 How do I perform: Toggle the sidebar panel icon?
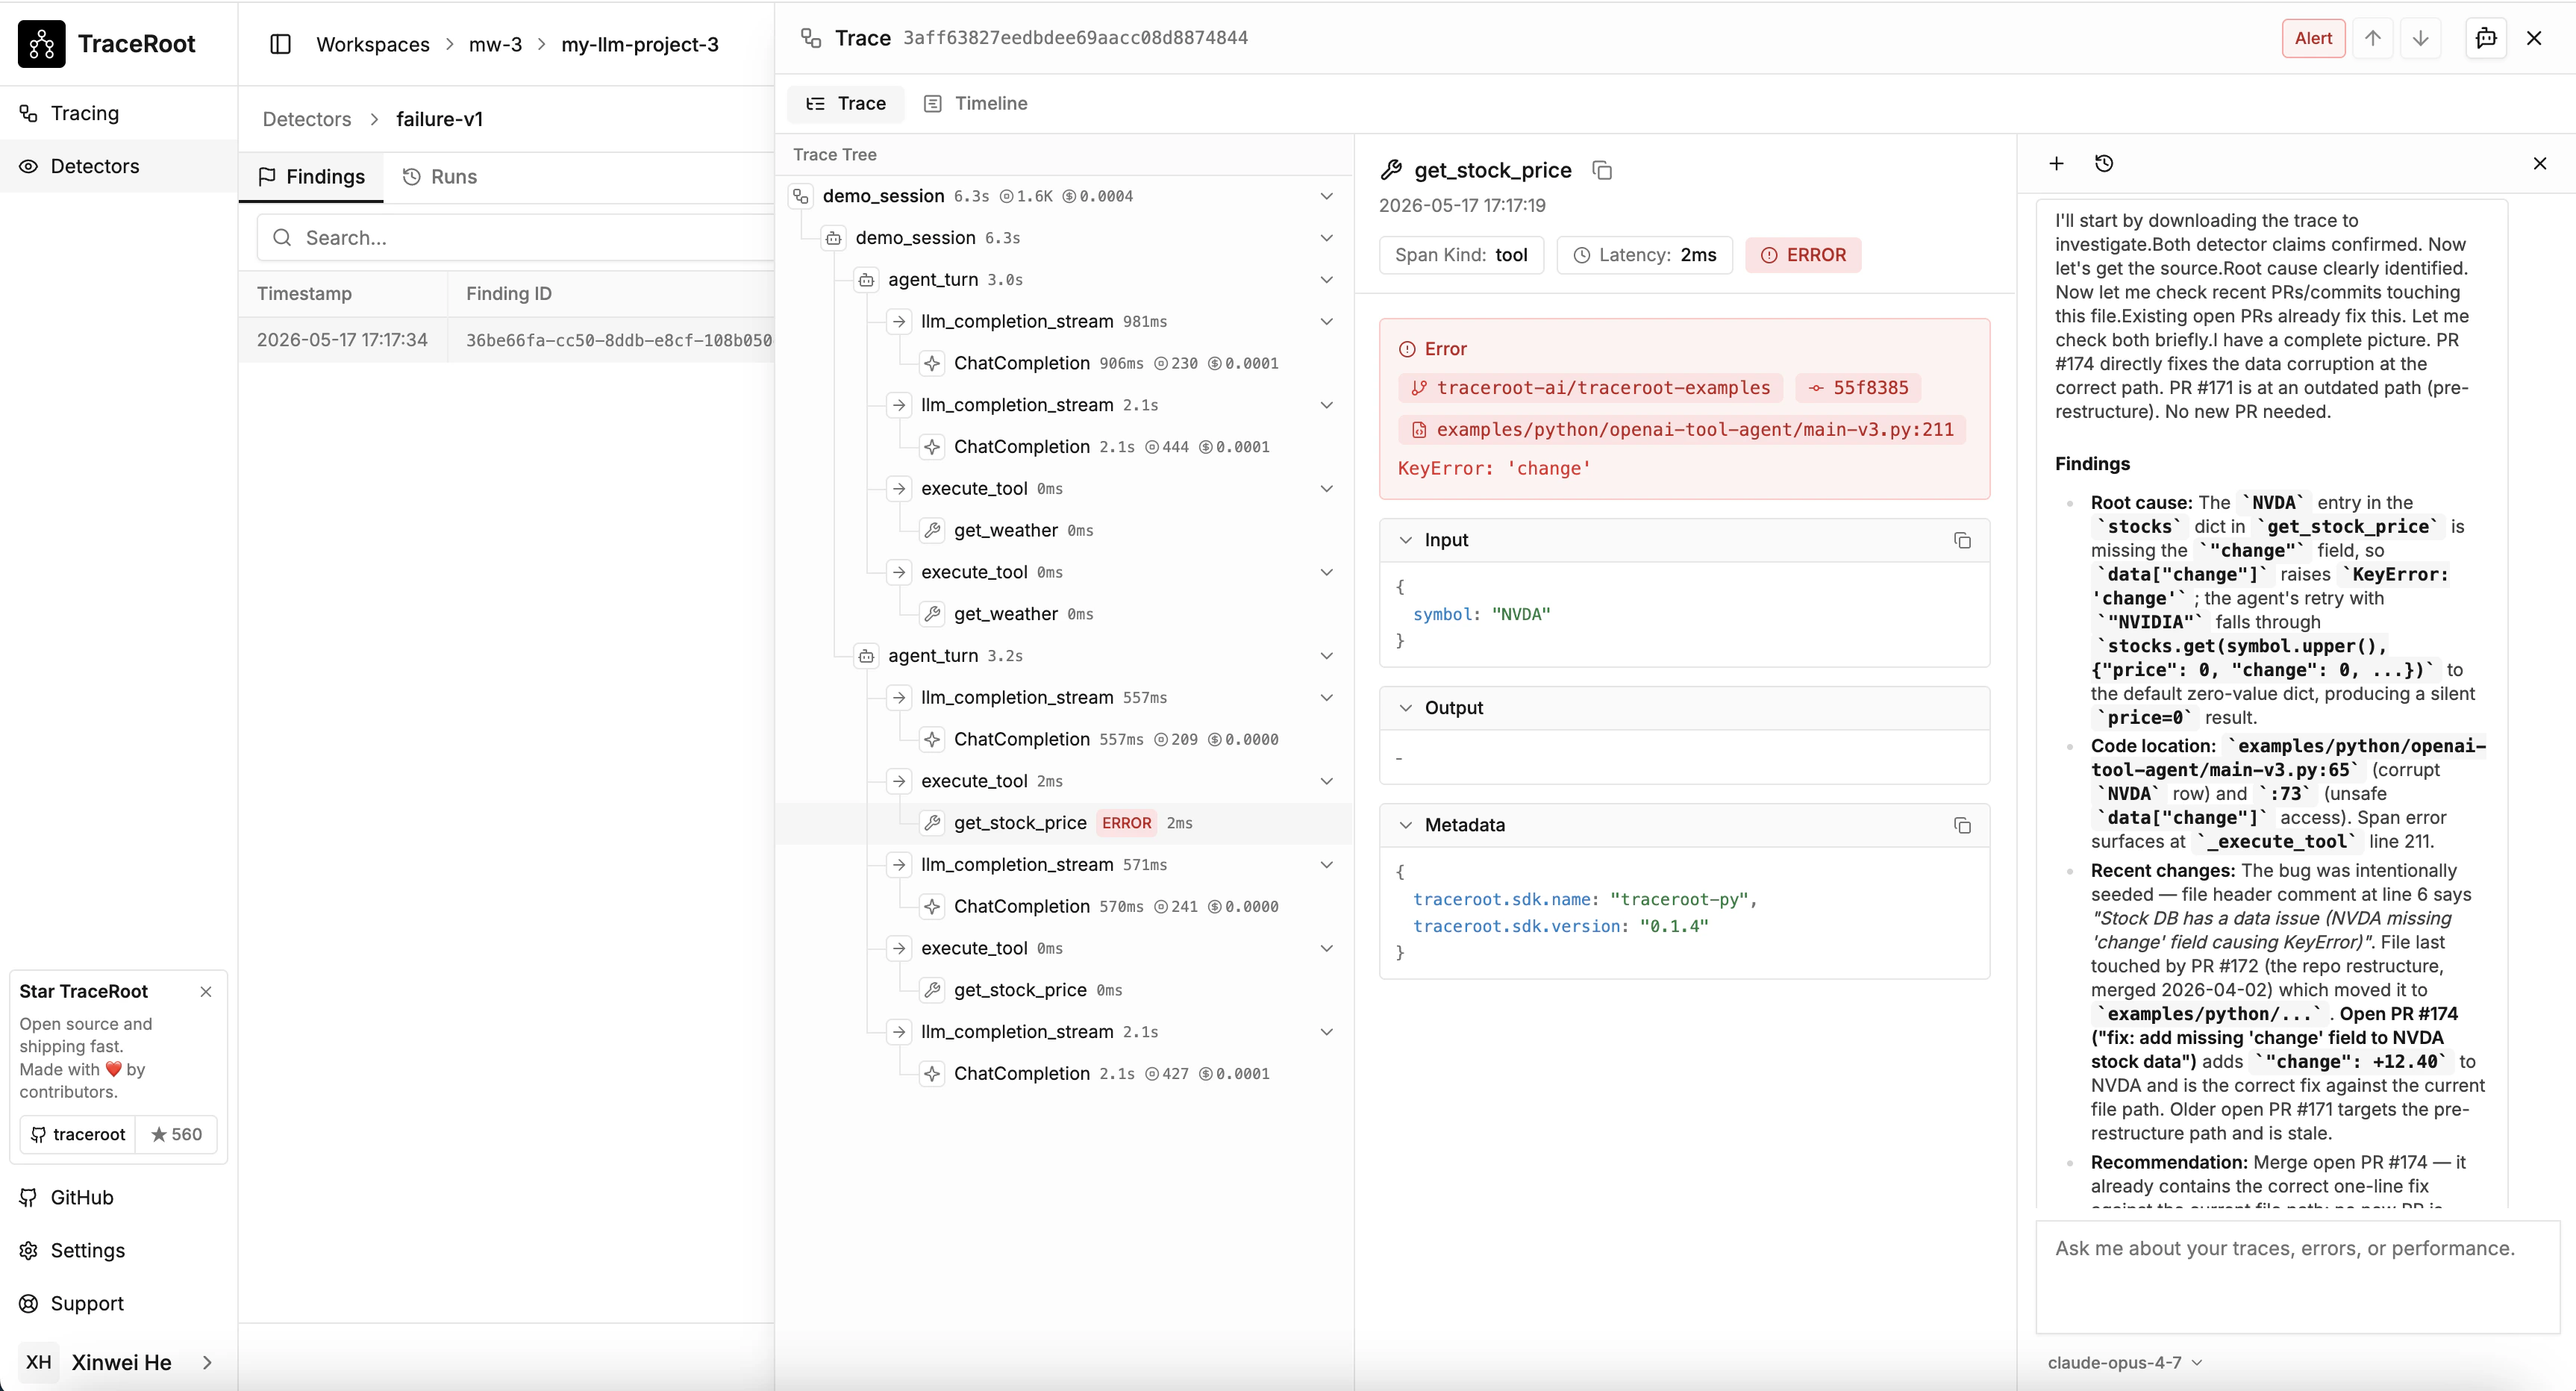click(x=280, y=44)
